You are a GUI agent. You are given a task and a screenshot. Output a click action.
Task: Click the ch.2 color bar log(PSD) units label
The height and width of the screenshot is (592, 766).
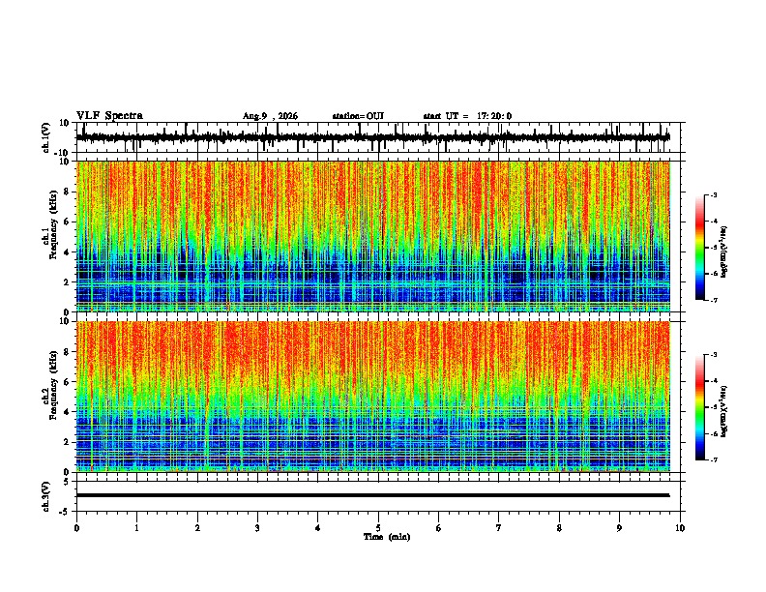724,411
